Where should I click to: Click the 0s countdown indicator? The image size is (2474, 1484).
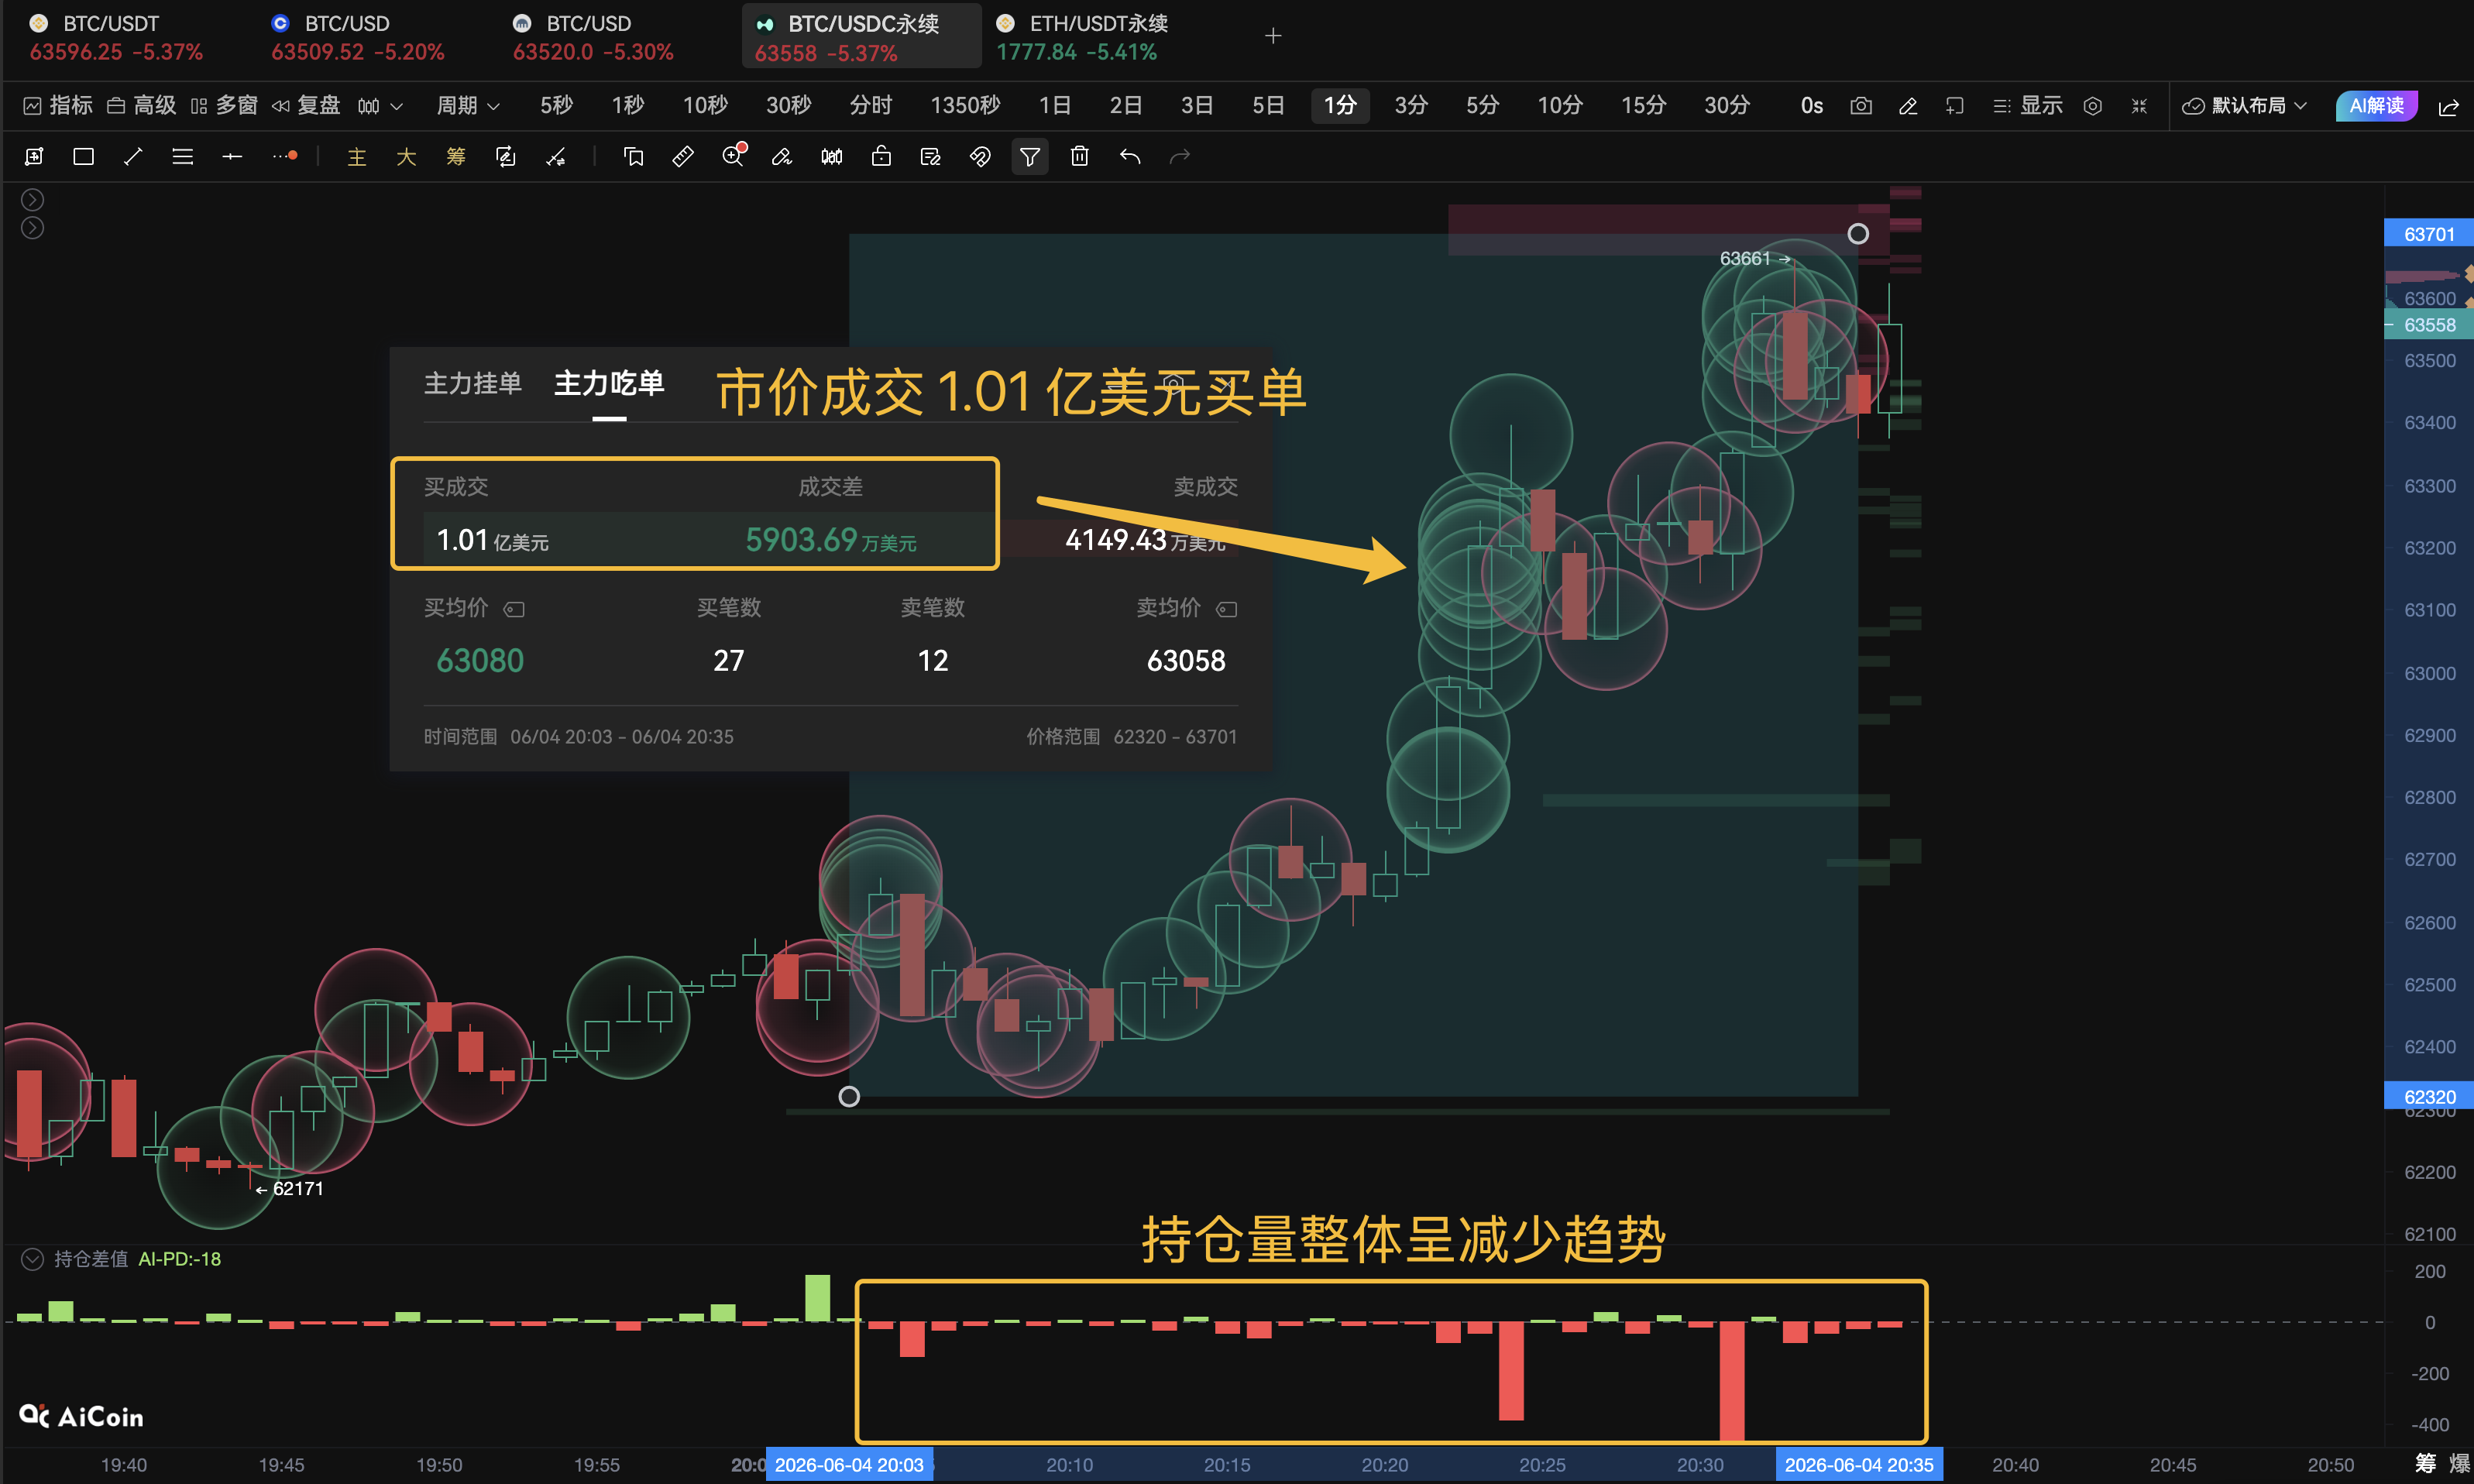(x=1811, y=106)
